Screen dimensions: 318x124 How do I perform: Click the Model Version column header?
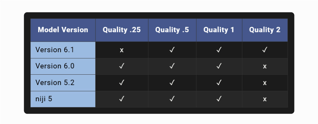63,30
